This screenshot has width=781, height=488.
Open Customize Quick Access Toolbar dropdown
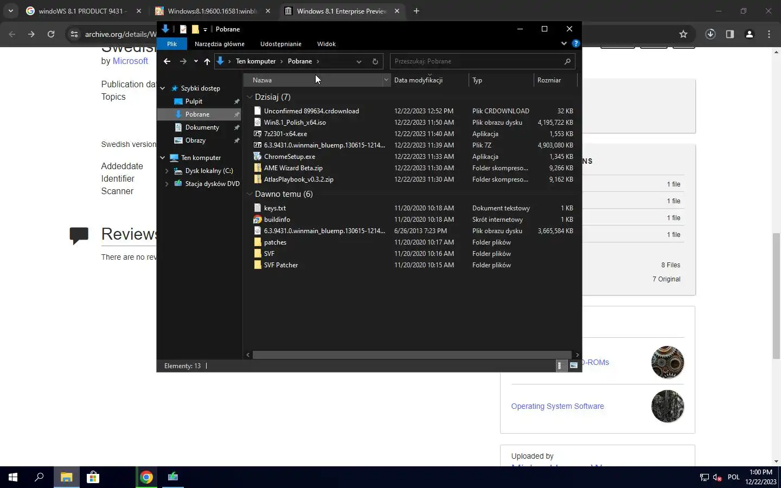[205, 29]
